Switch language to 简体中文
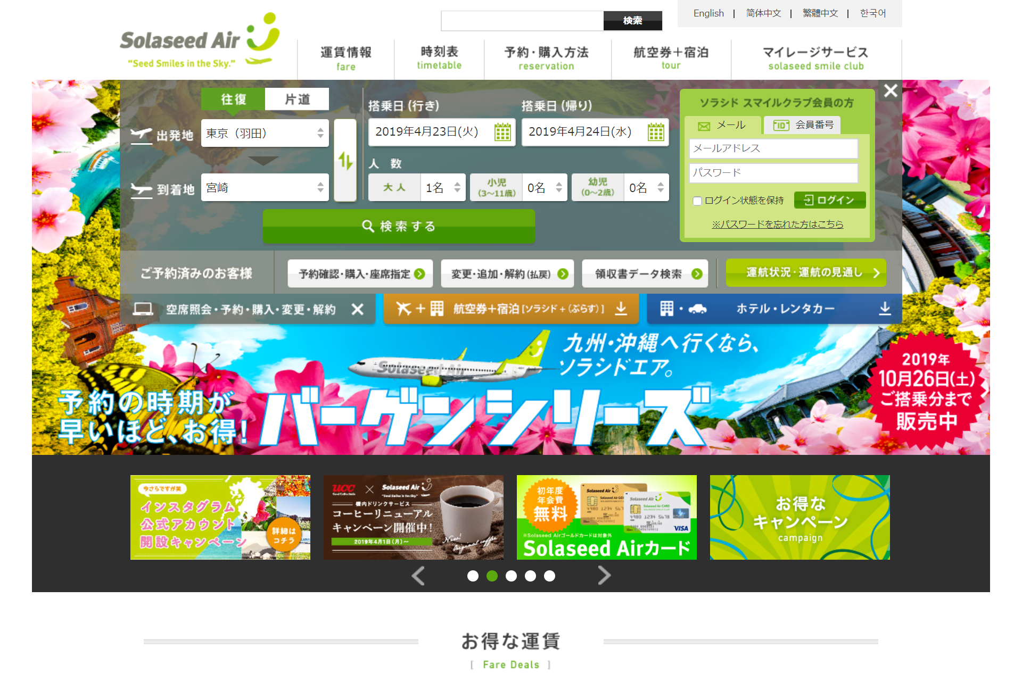Screen dimensions: 1022x681 click(x=763, y=13)
